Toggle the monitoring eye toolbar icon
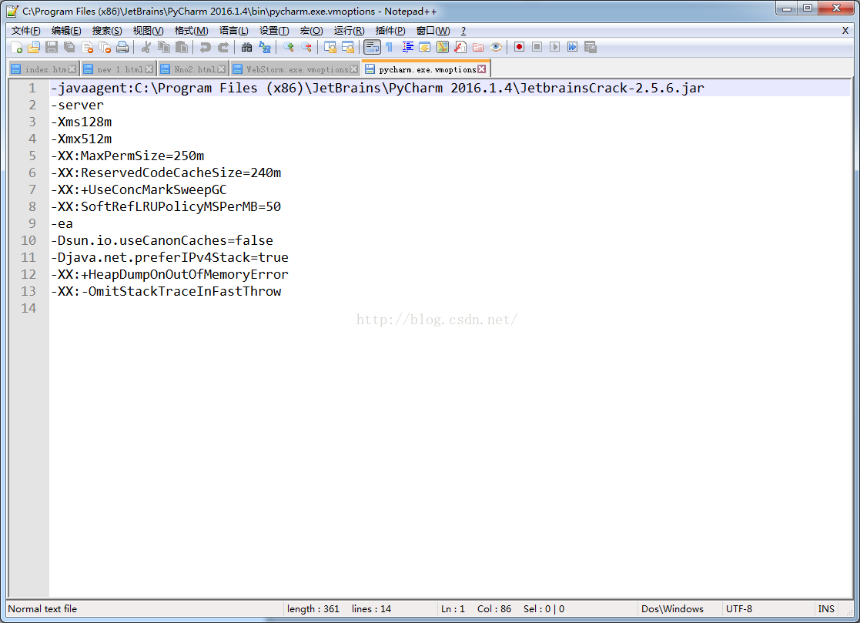860x623 pixels. coord(496,48)
